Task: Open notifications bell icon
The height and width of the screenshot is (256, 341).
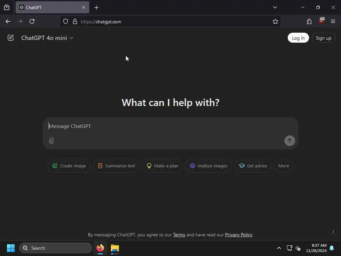Action: tap(332, 248)
